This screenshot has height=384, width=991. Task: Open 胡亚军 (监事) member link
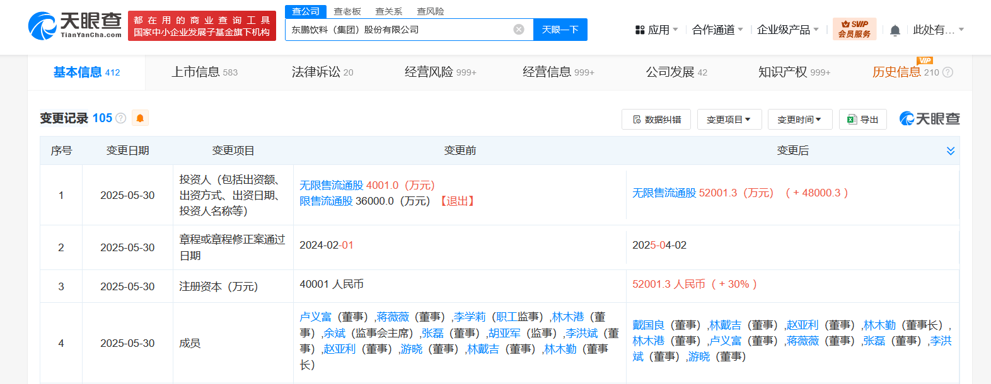(504, 333)
